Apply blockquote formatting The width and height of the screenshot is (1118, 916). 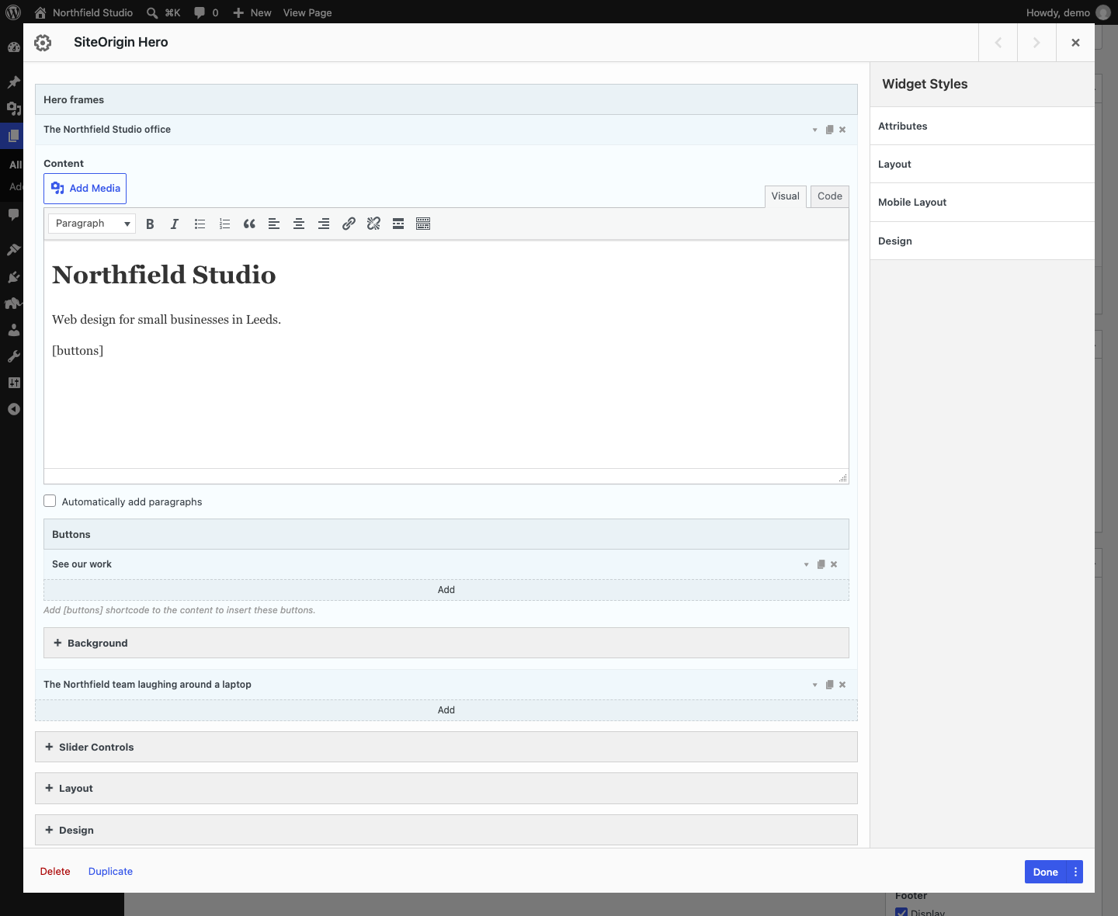pos(249,224)
